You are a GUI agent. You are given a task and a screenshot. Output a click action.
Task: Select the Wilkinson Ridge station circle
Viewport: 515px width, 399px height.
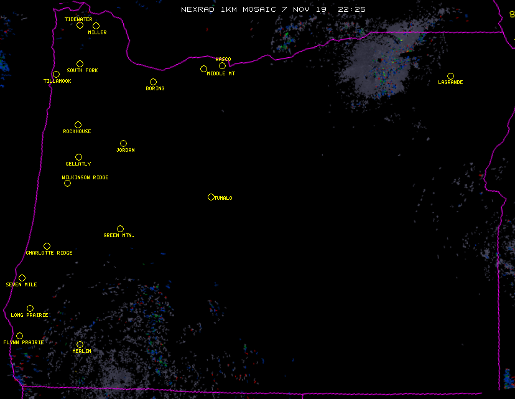(67, 183)
